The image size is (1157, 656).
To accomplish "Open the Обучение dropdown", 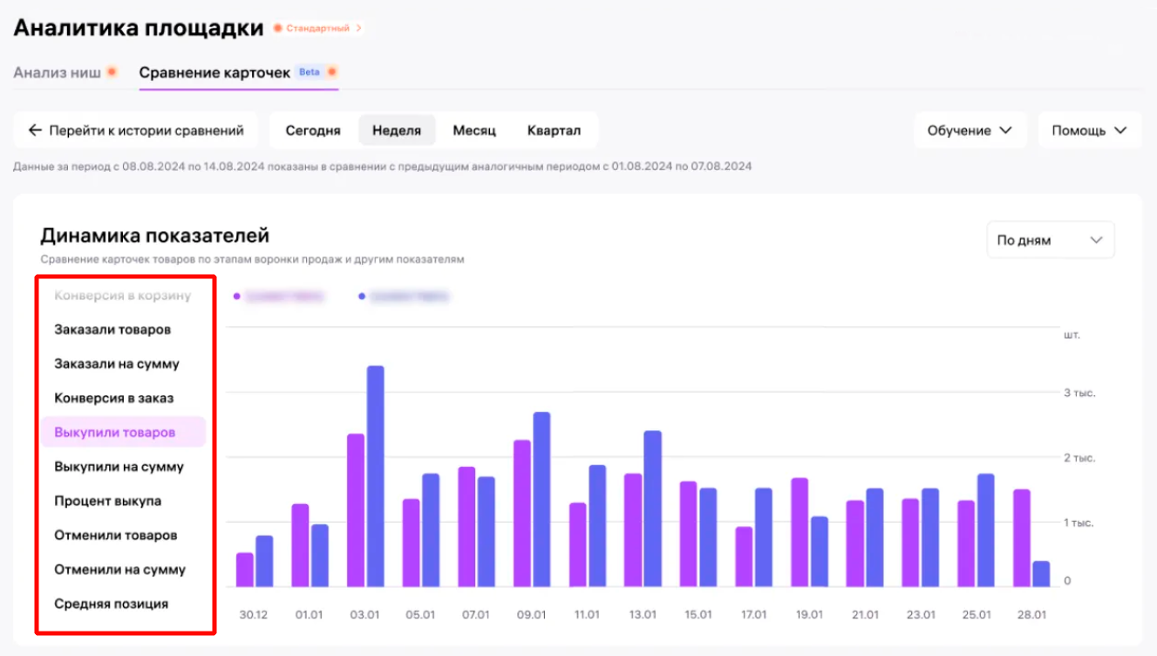I will click(970, 131).
